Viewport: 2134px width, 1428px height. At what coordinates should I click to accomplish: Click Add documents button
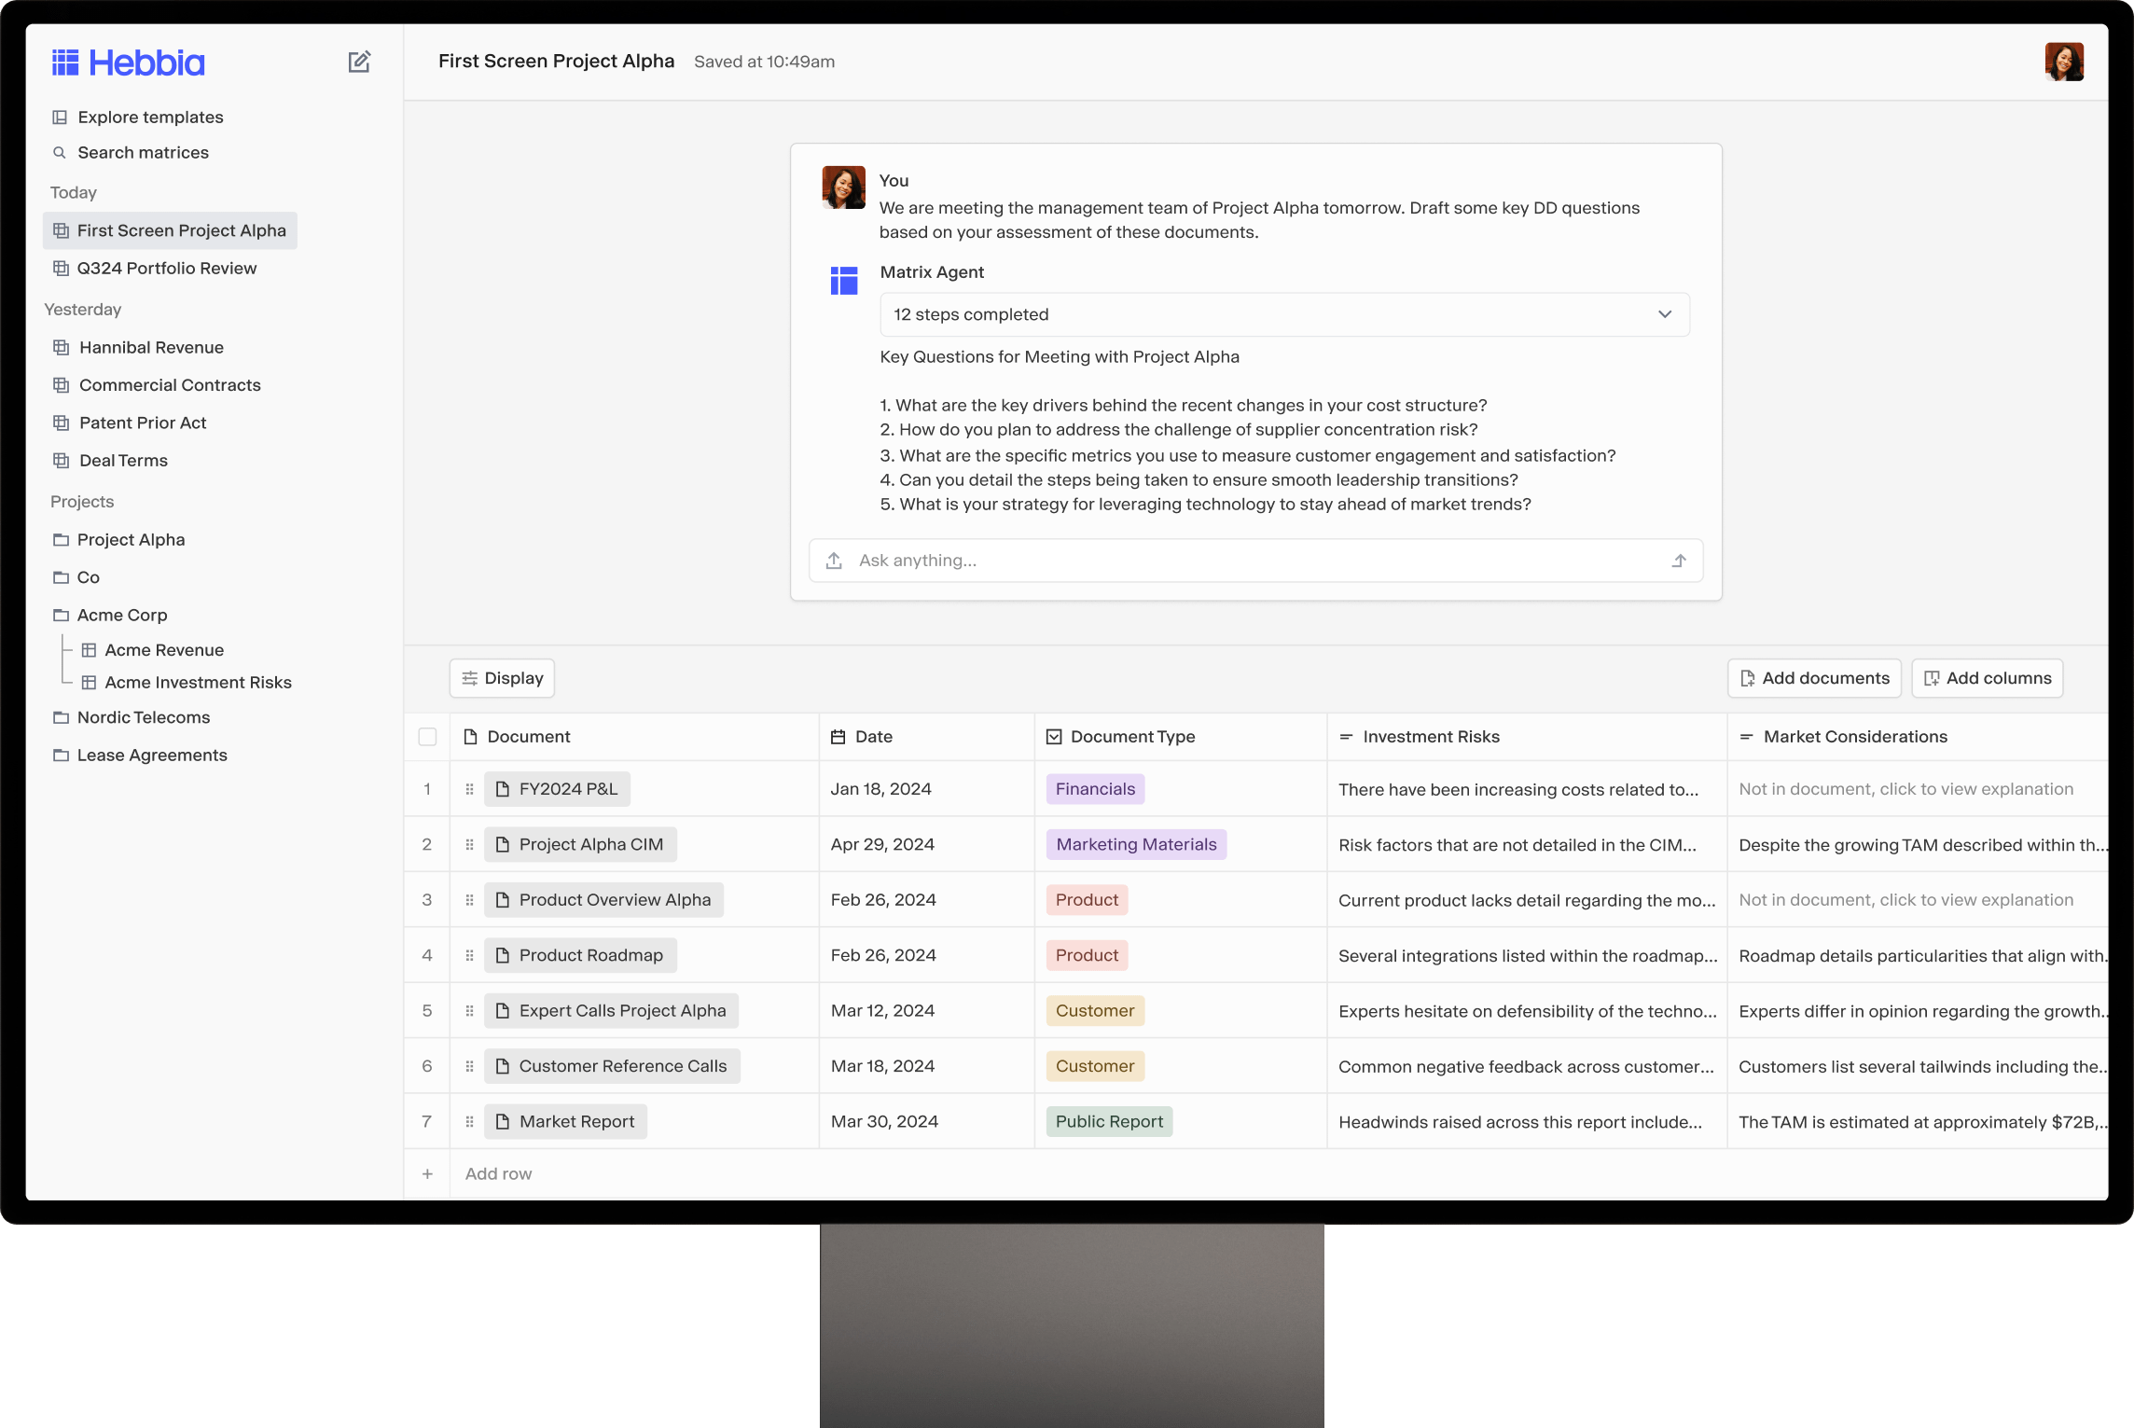pyautogui.click(x=1814, y=678)
